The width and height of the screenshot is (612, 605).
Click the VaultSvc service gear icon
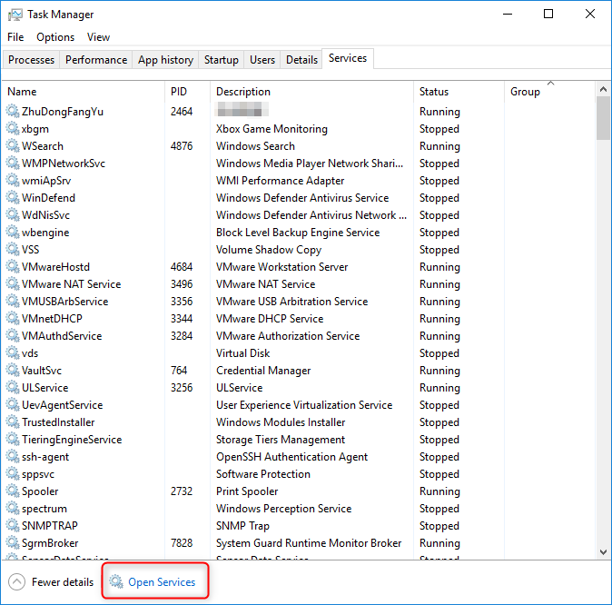pyautogui.click(x=13, y=371)
